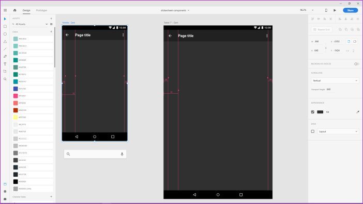Select the Pen tool

5,57
